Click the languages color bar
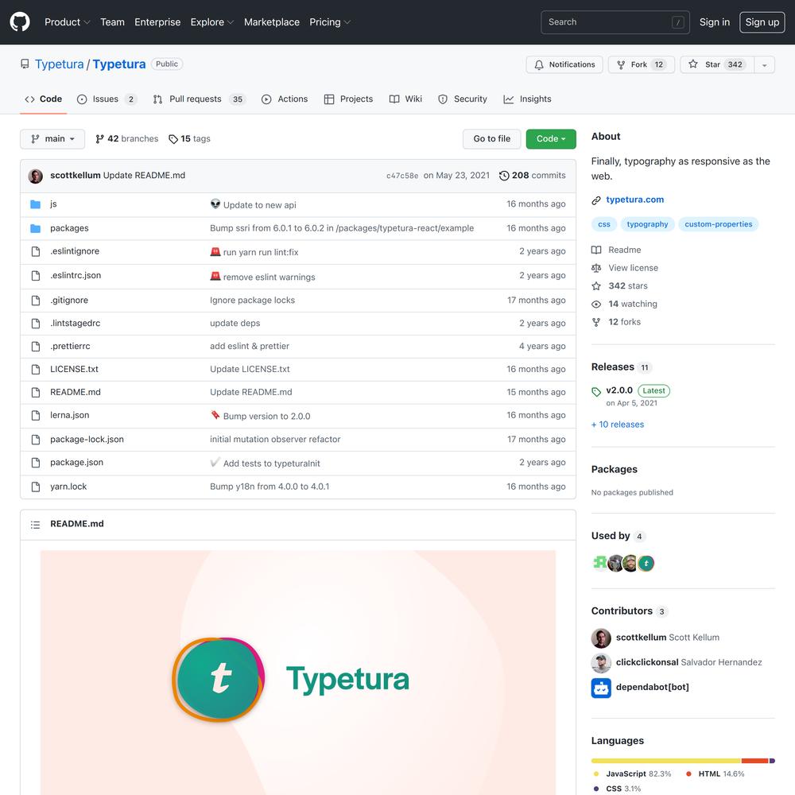The image size is (795, 795). coord(683,761)
